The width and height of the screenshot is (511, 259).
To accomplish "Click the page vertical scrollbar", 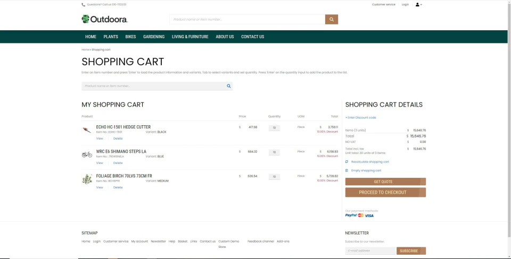I will [x=509, y=118].
